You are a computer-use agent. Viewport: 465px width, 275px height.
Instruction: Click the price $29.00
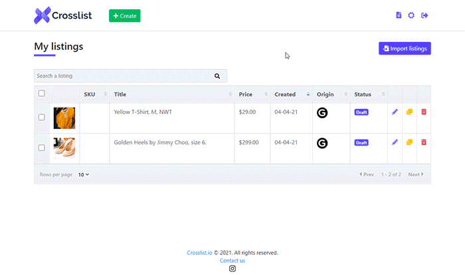point(247,112)
